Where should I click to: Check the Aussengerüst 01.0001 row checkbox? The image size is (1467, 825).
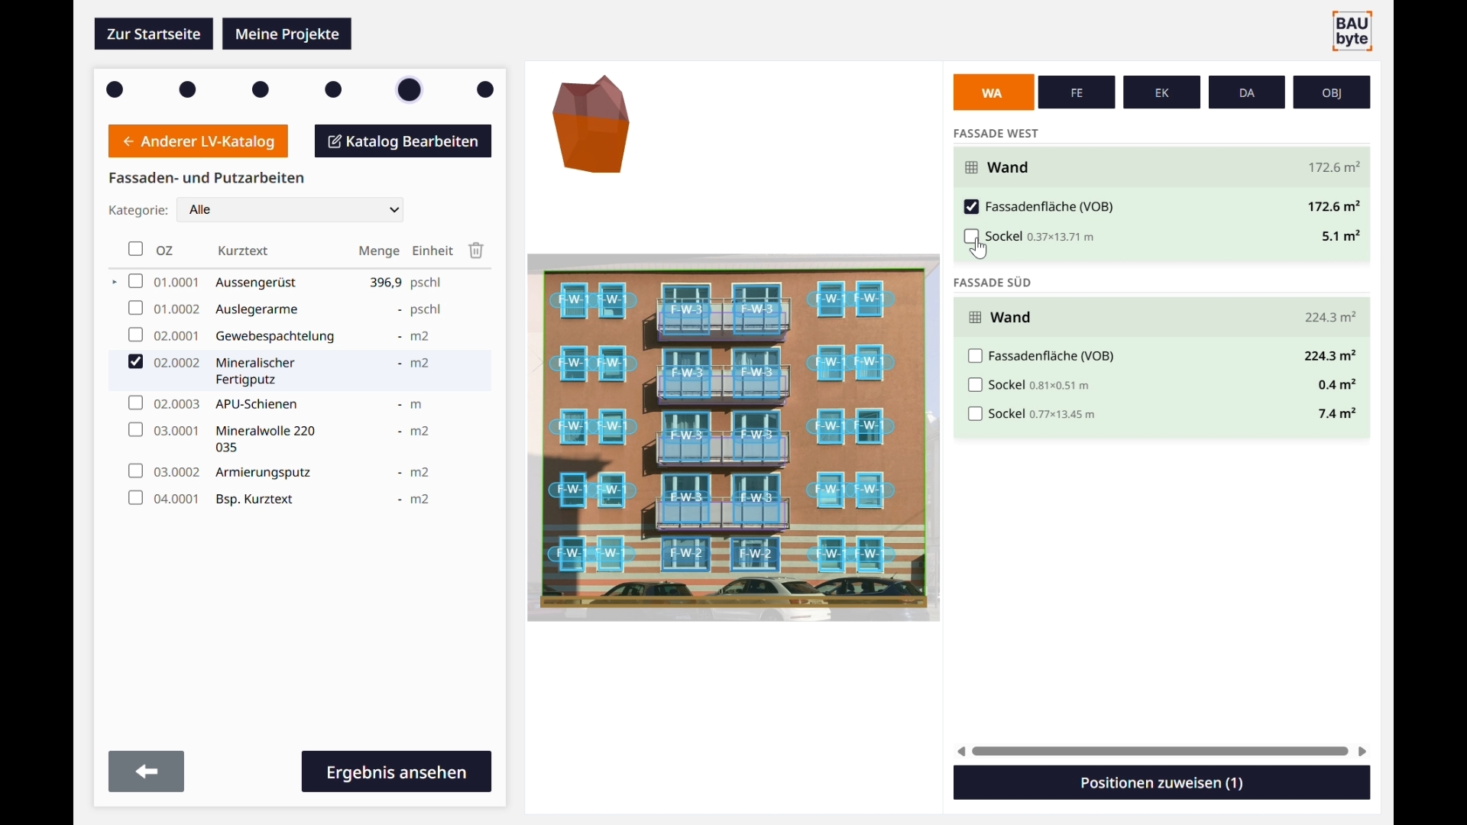pyautogui.click(x=136, y=282)
